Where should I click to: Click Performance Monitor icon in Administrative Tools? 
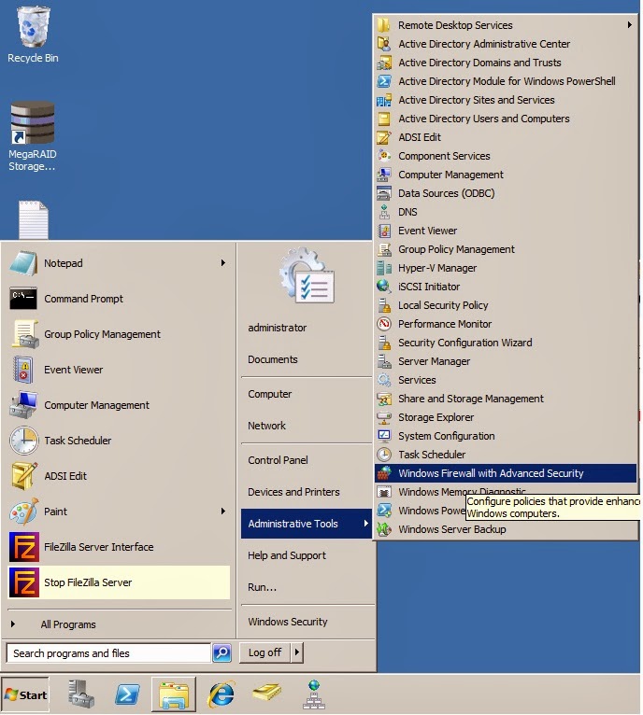click(x=384, y=324)
